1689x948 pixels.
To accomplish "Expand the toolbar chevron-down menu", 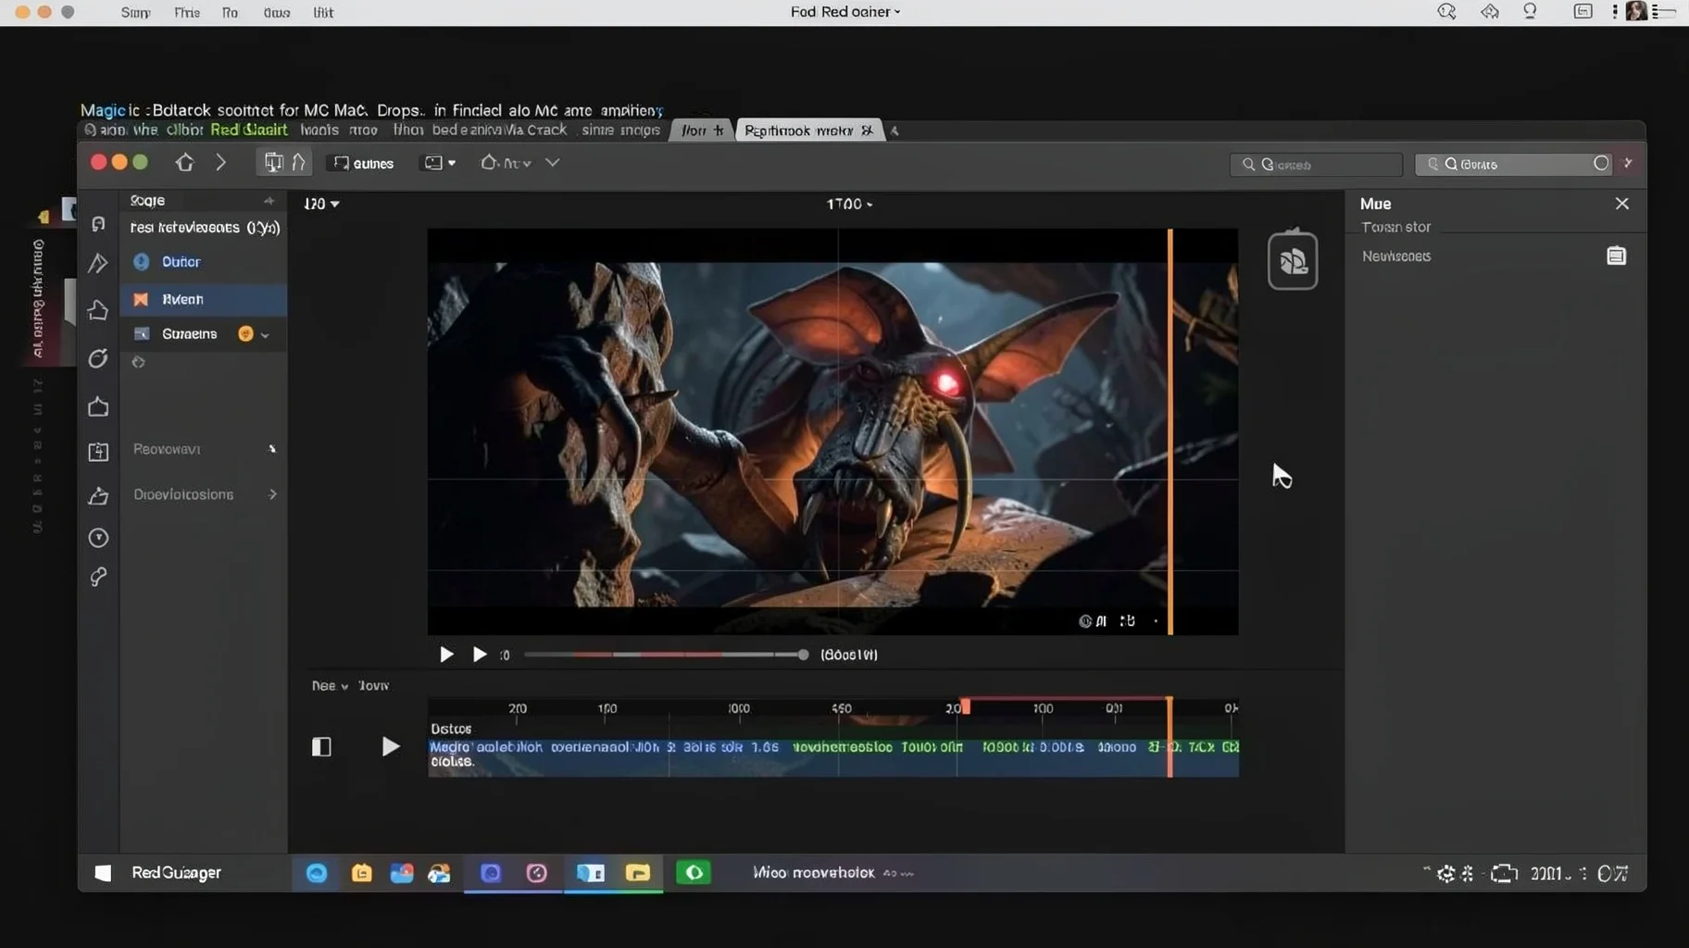I will tap(553, 163).
